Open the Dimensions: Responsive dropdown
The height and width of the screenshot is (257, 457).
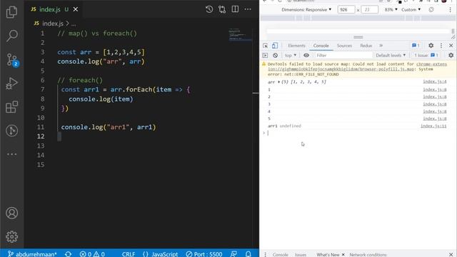coord(306,9)
